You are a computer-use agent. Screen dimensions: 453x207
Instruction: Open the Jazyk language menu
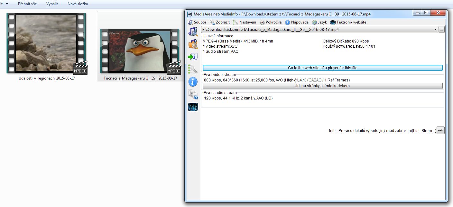point(319,22)
